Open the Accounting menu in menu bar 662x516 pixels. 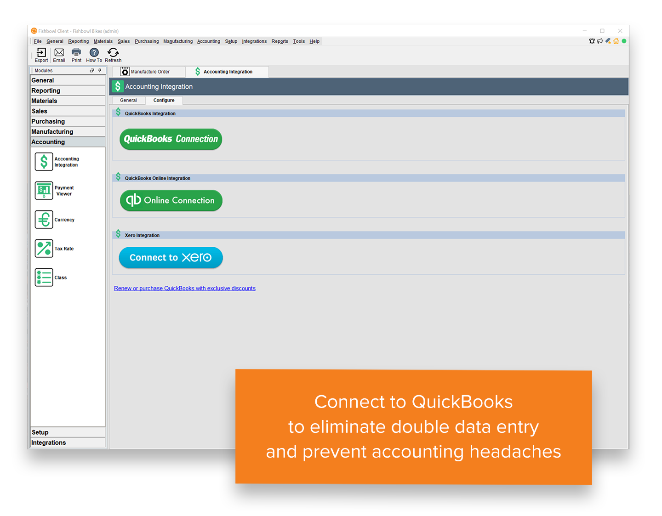[x=209, y=41]
